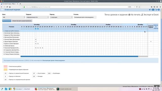Screen dimensions: 162x91
Task: Open the page actions three-dot icon
Action: click(x=134, y=7)
